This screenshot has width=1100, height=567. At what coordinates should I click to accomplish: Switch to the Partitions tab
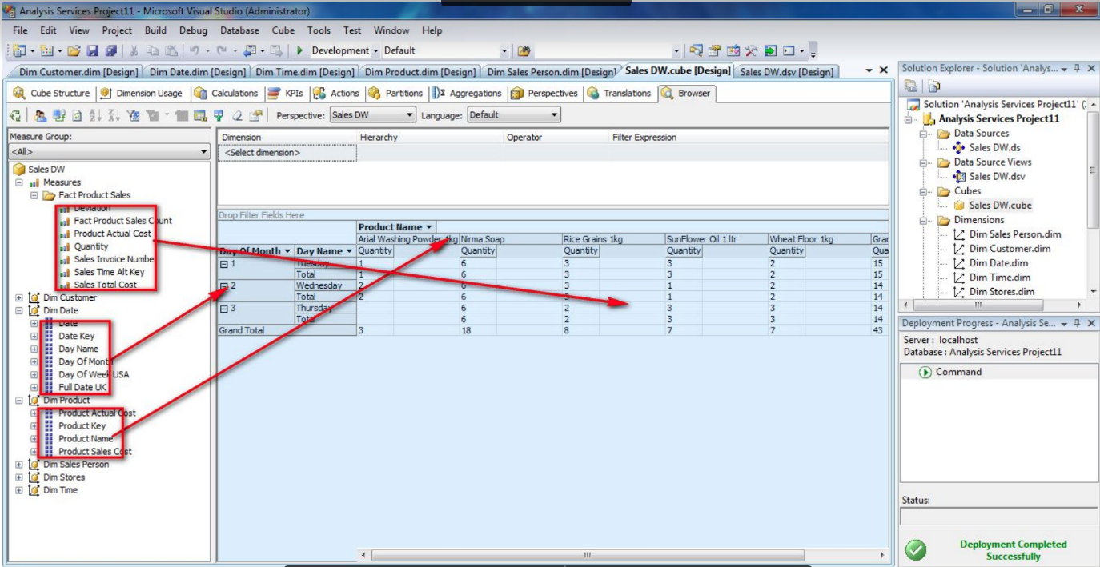pyautogui.click(x=395, y=93)
